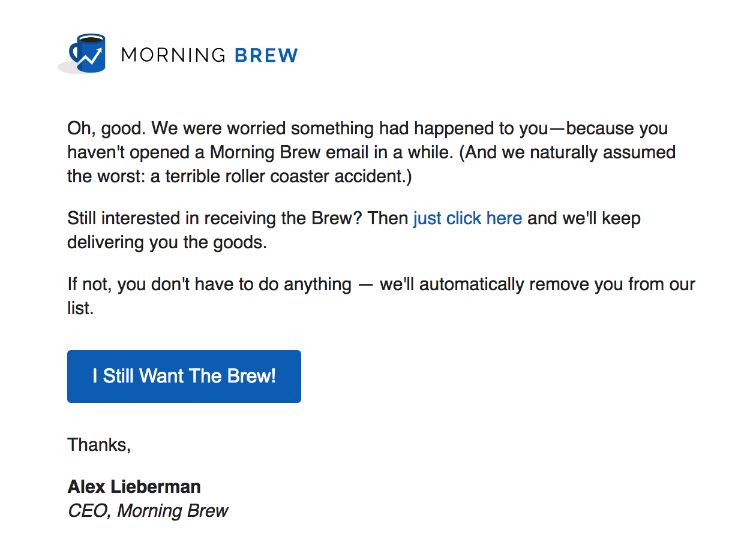Click 'naturally assumed' in the first paragraph

[600, 152]
